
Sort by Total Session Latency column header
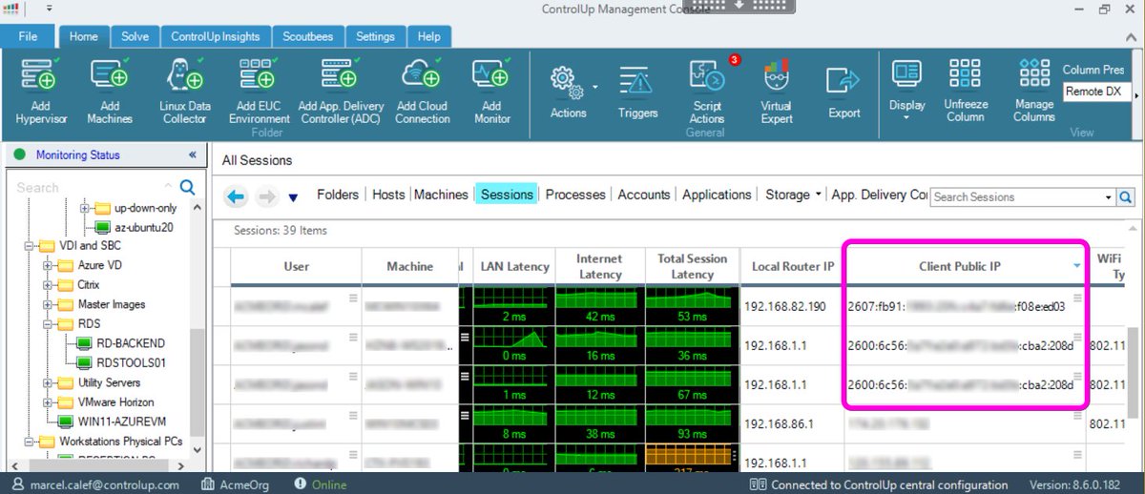[x=692, y=267]
